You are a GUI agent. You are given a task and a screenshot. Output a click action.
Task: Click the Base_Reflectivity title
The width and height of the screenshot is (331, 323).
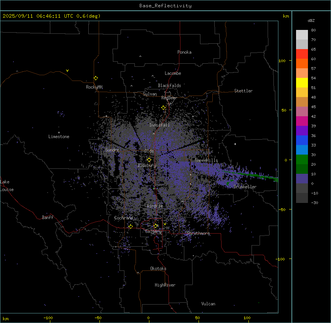pyautogui.click(x=165, y=6)
